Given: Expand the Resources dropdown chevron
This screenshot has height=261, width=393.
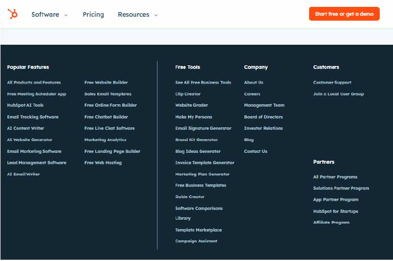Looking at the screenshot, I should [156, 15].
